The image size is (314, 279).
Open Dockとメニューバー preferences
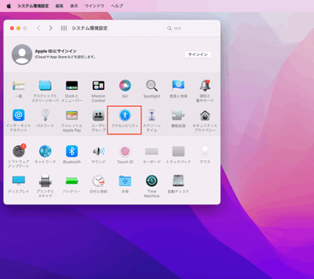coord(71,92)
